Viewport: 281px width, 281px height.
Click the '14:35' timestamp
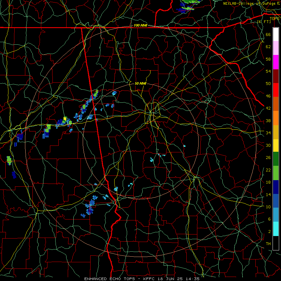192,279
